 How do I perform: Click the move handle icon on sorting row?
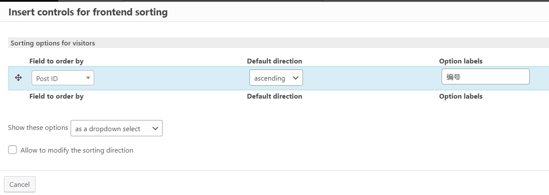pyautogui.click(x=18, y=78)
